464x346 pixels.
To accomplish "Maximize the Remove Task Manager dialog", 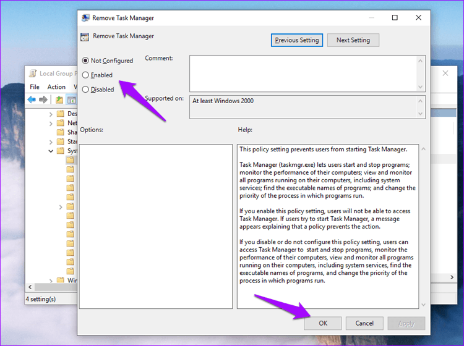I will (395, 18).
